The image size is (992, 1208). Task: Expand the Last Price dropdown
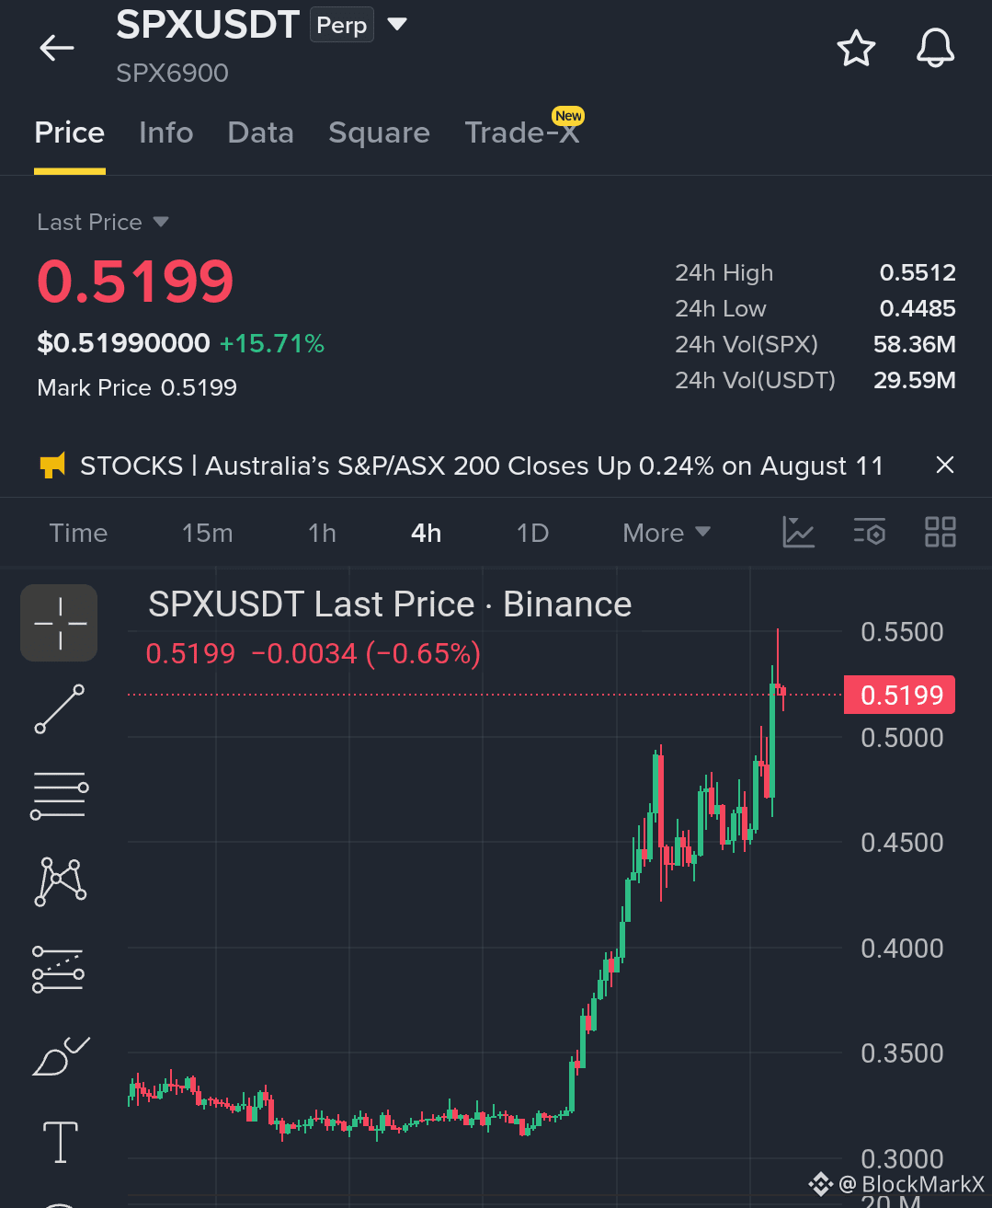tap(103, 222)
